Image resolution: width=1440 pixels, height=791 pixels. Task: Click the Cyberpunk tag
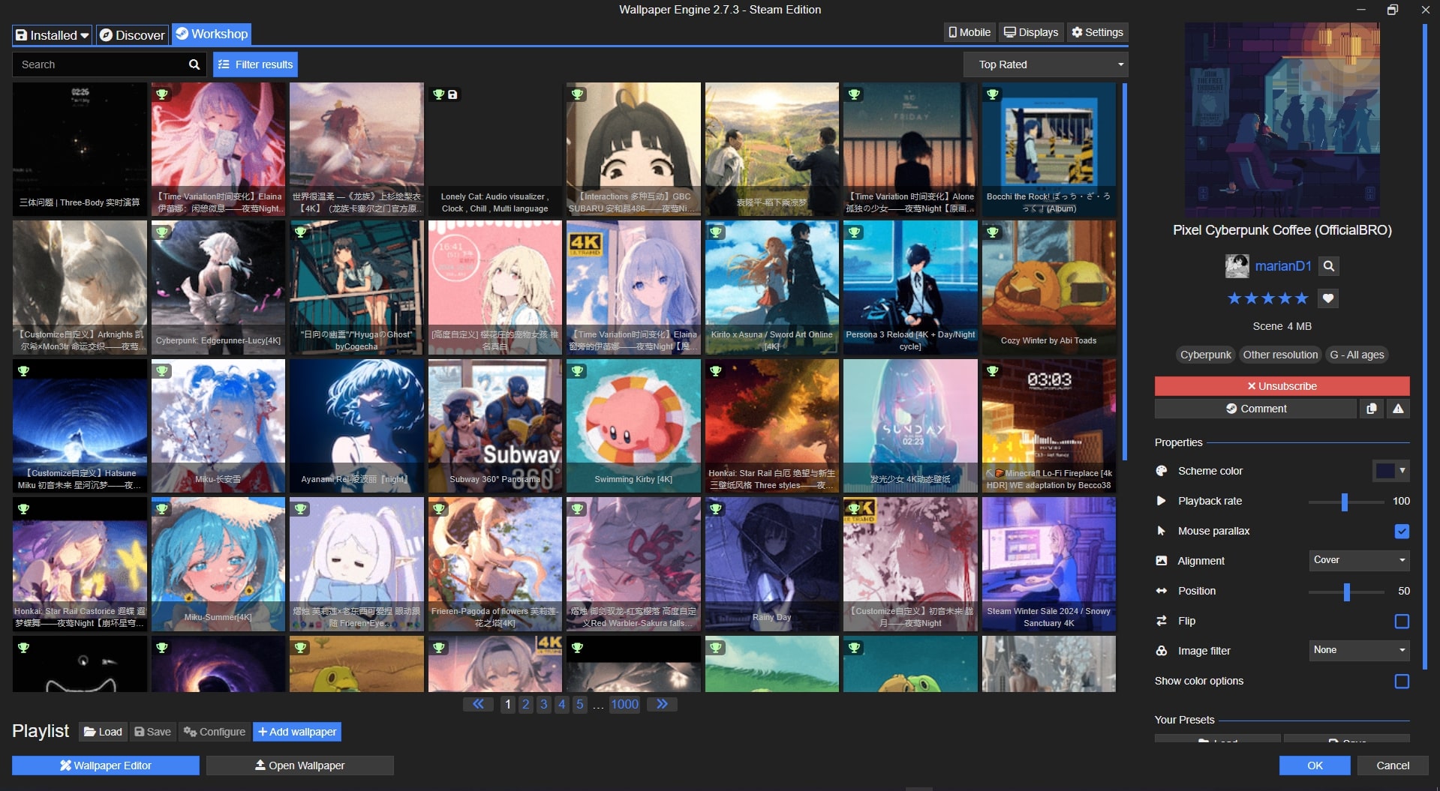[x=1205, y=355]
